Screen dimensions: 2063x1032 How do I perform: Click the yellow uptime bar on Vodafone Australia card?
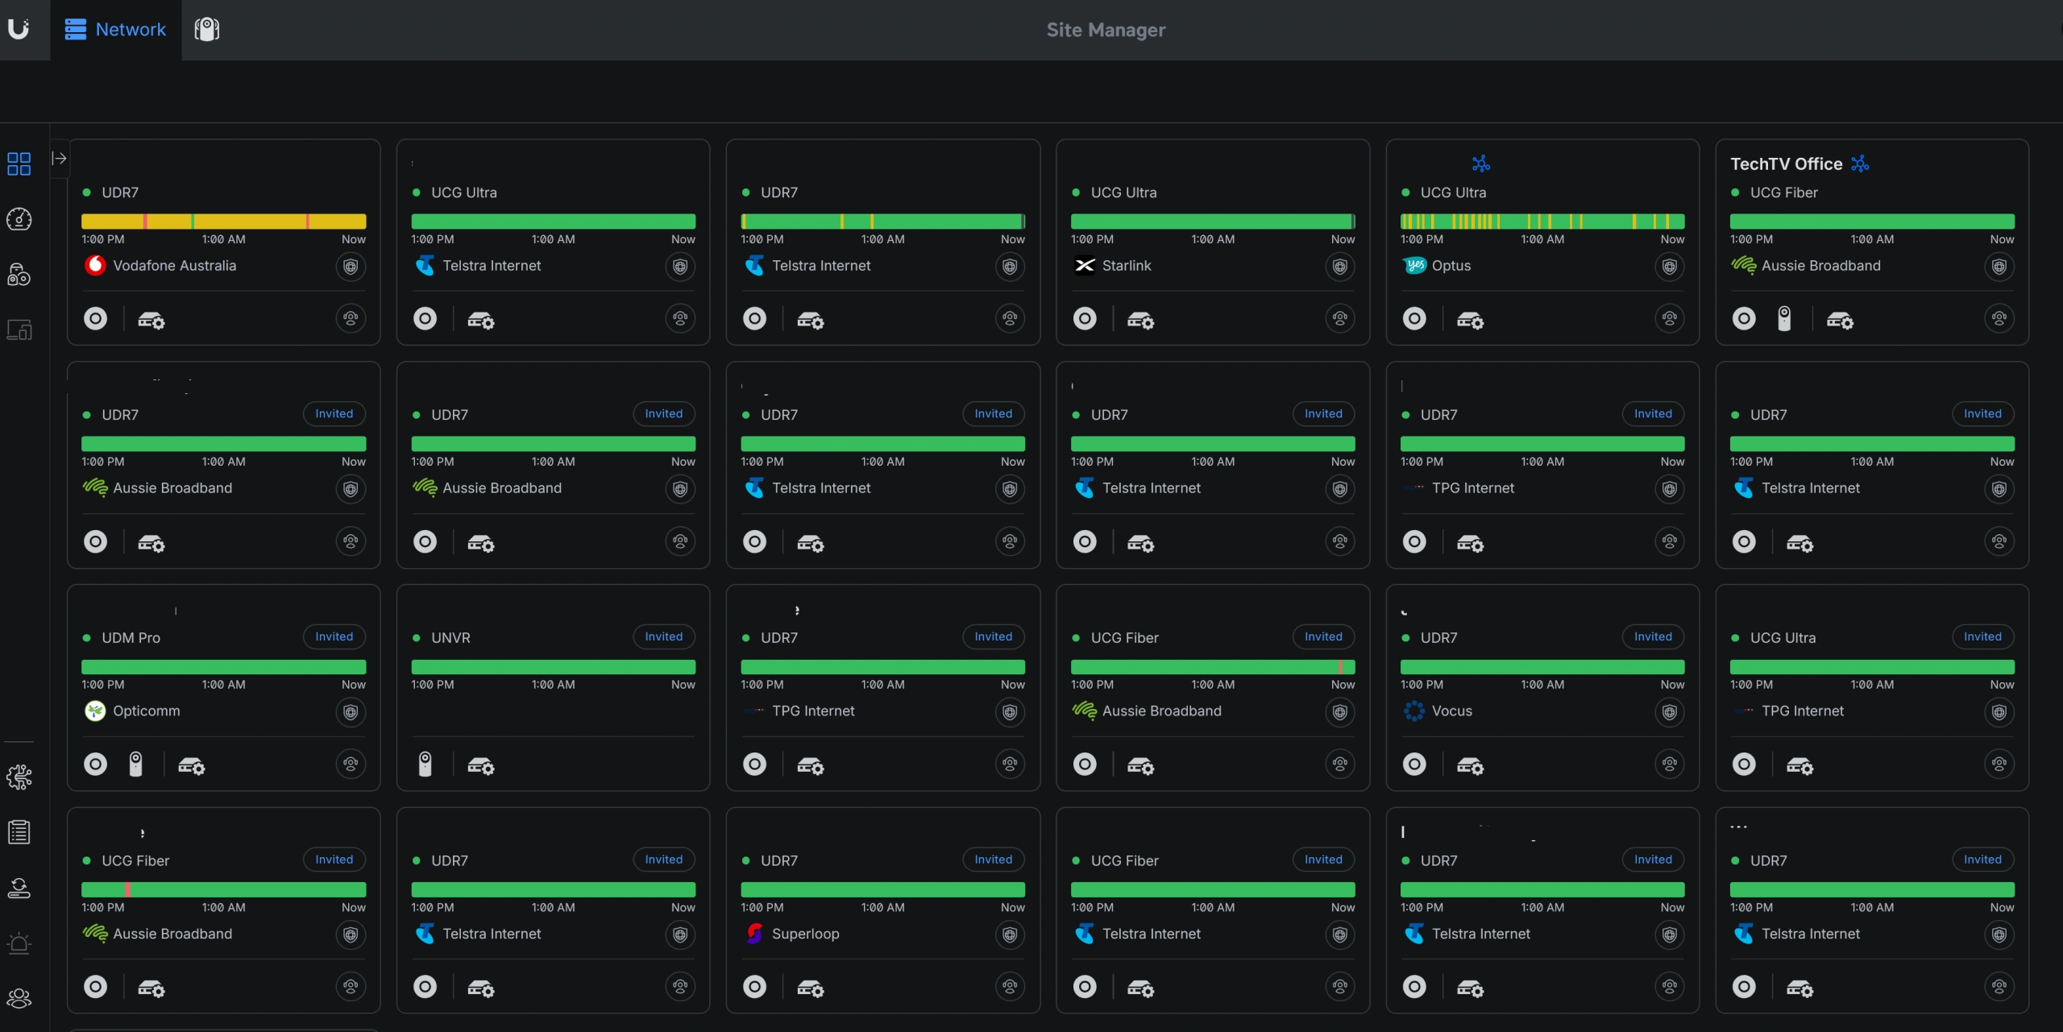tap(224, 222)
